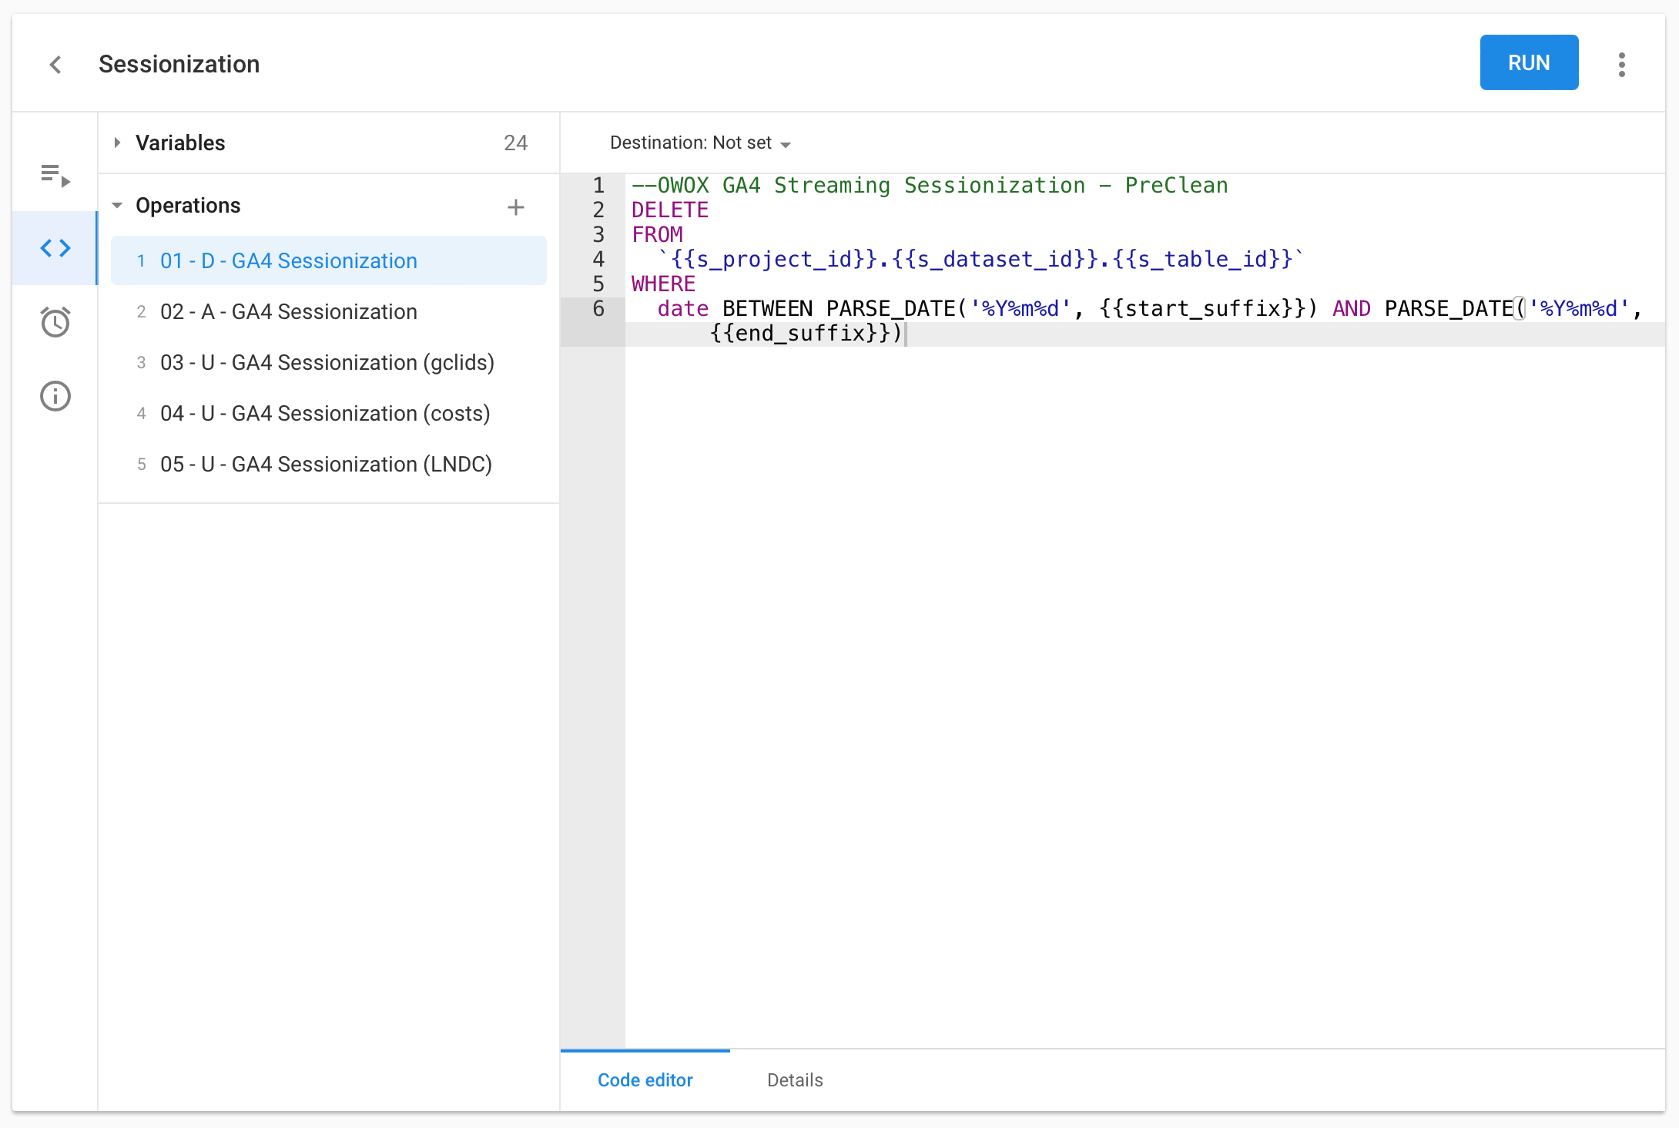Switch to the Code editor tab
This screenshot has width=1679, height=1128.
click(645, 1080)
